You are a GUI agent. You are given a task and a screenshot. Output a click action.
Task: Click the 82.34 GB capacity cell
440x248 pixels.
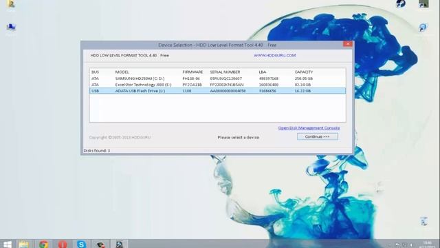302,85
